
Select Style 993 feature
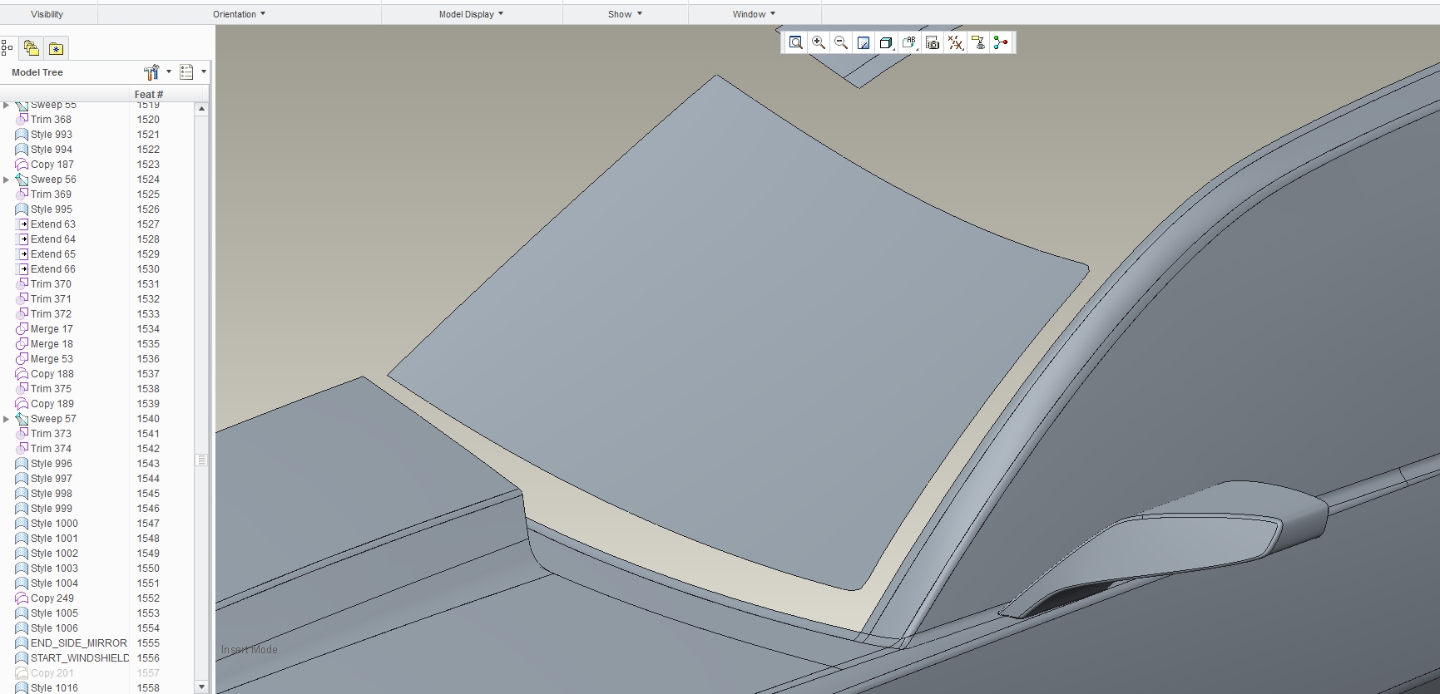(52, 135)
